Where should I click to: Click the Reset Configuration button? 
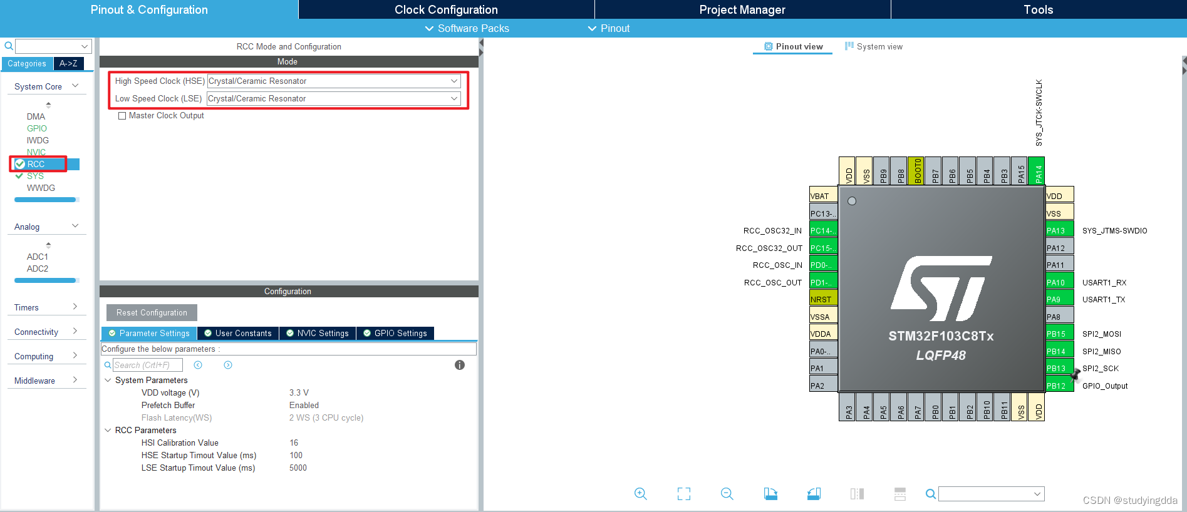coord(152,312)
